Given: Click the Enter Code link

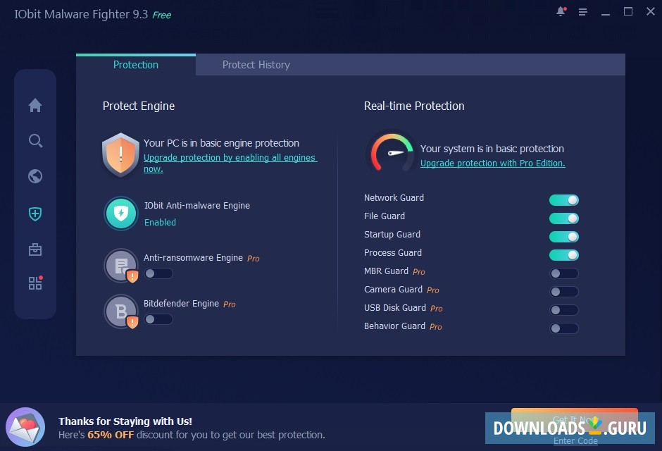Looking at the screenshot, I should (575, 441).
